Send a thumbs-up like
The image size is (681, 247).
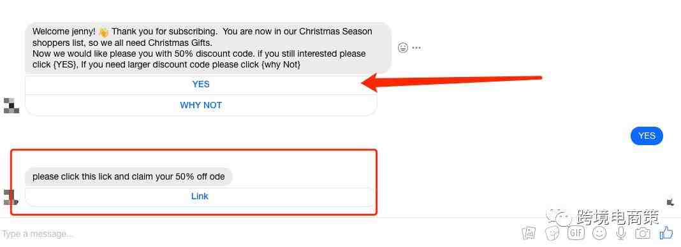pos(666,233)
